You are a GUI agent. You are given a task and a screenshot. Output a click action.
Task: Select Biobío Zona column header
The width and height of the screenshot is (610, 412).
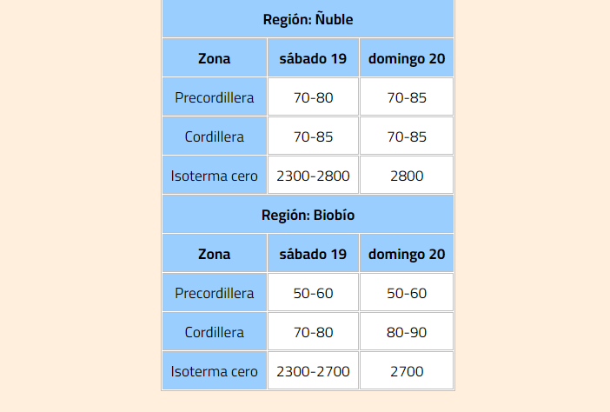coord(215,254)
